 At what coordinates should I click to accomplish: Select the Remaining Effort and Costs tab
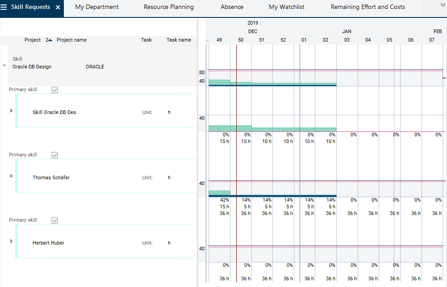tap(368, 7)
